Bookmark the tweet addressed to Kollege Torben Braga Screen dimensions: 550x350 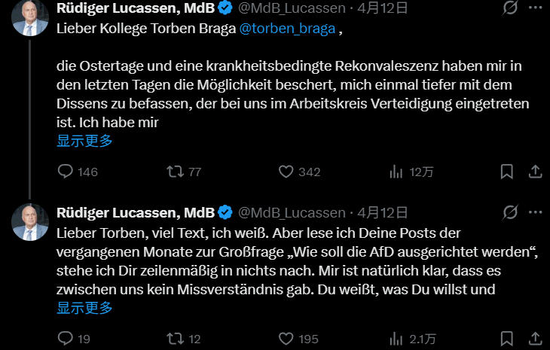510,172
